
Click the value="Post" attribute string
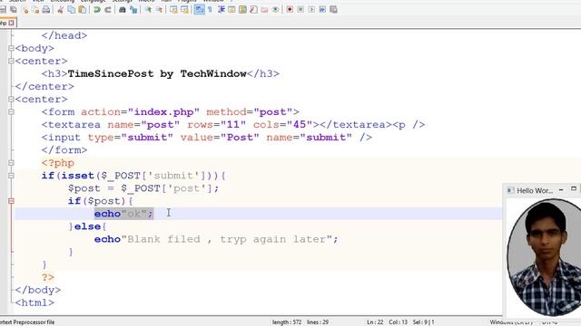coord(220,137)
